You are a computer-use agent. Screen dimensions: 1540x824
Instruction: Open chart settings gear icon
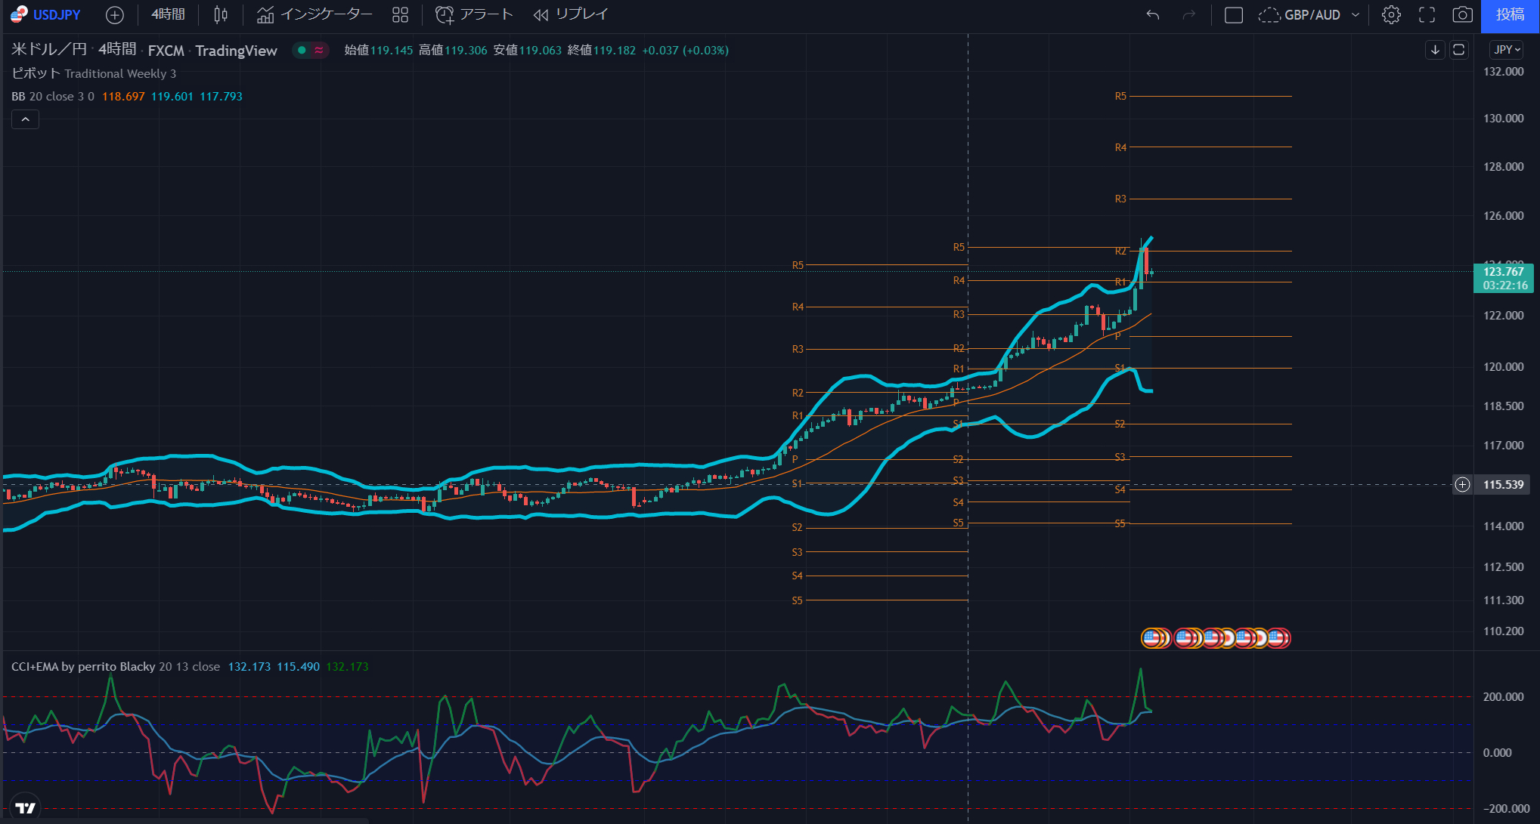[x=1391, y=14]
